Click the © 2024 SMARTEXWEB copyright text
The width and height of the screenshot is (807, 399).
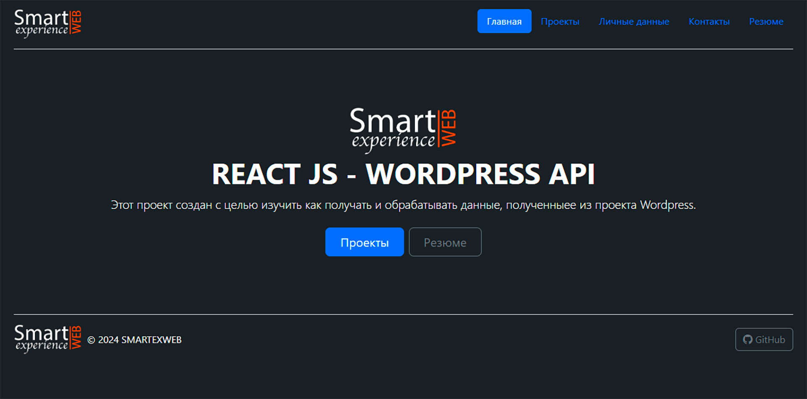click(134, 340)
